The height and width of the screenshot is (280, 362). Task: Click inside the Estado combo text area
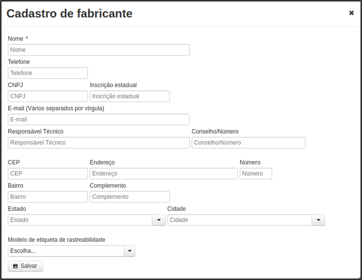click(x=80, y=220)
